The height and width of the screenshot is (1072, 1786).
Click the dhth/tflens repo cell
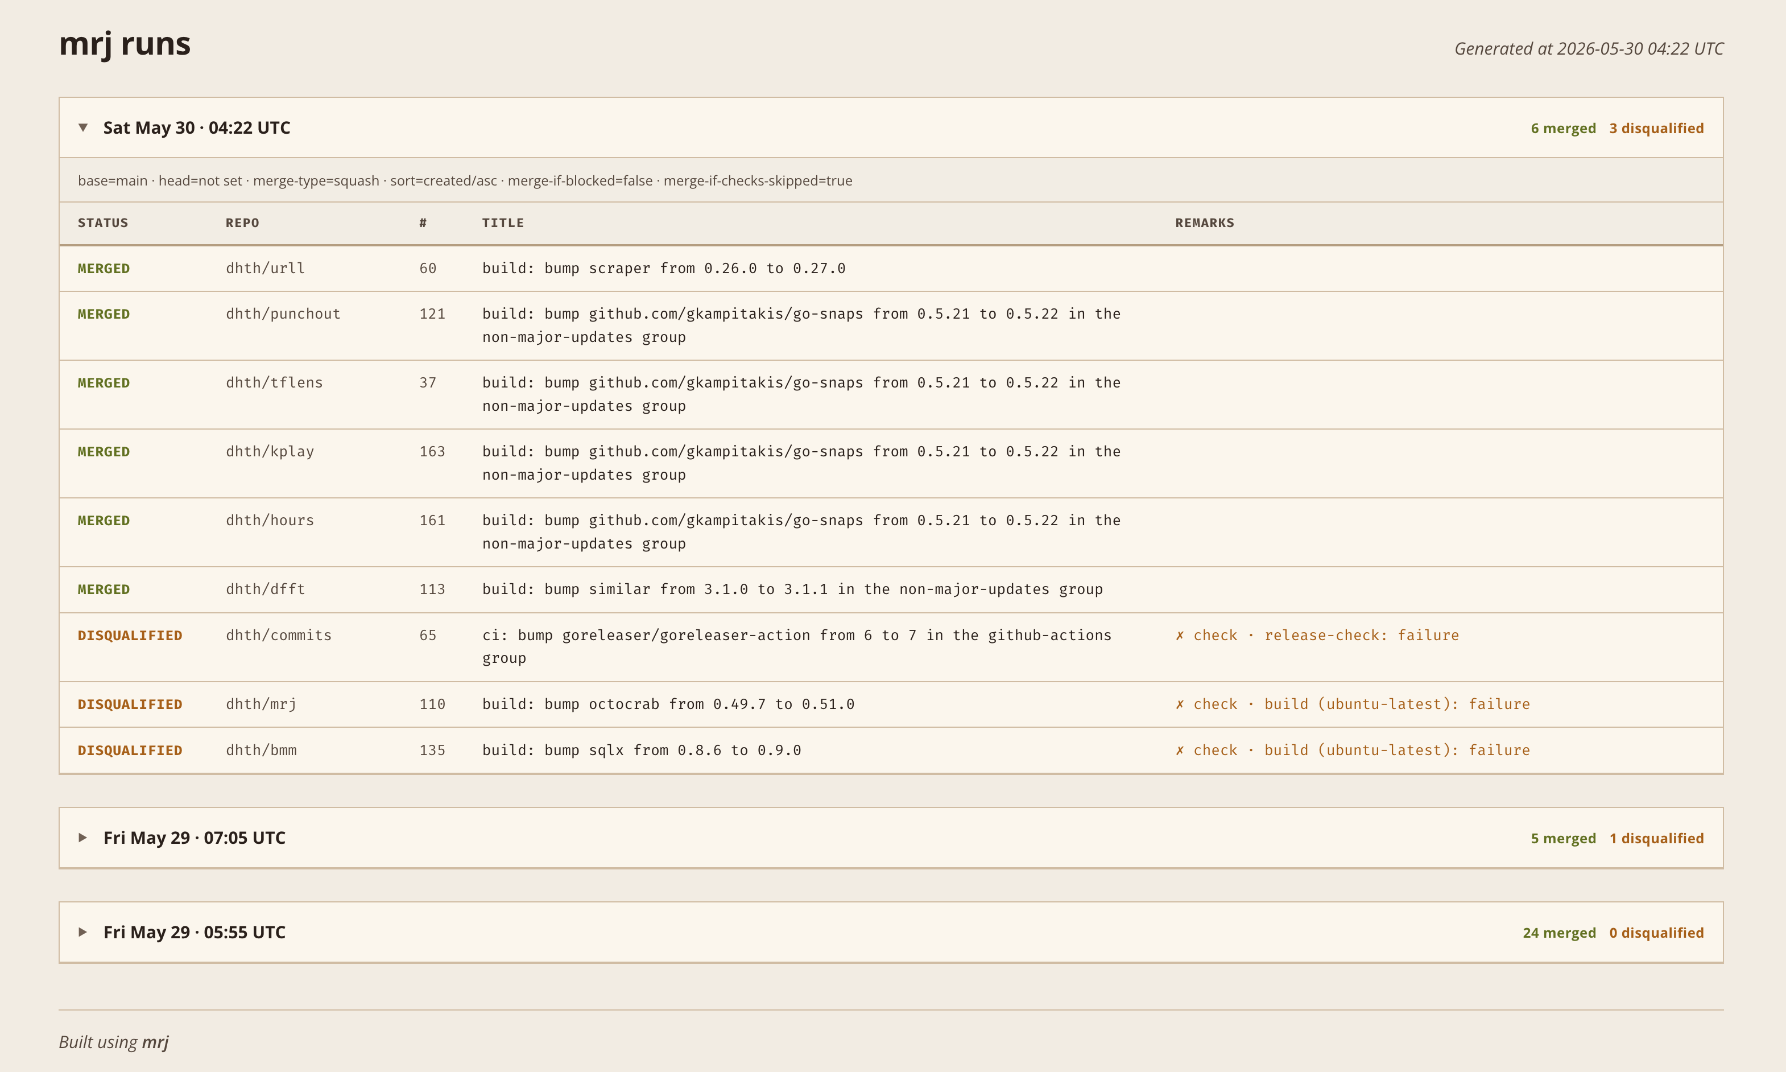coord(274,383)
